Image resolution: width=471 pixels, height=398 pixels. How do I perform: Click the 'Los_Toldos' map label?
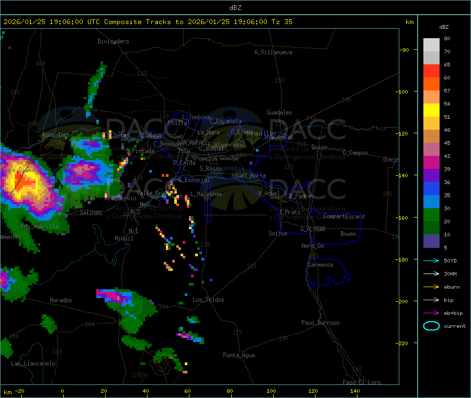coord(208,300)
